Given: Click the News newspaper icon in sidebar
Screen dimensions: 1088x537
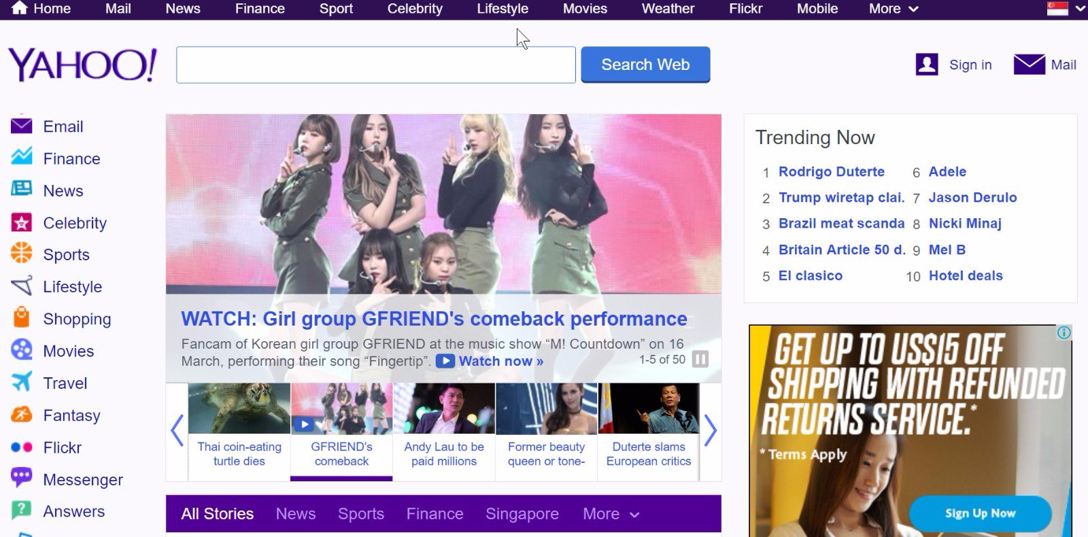Looking at the screenshot, I should tap(21, 189).
